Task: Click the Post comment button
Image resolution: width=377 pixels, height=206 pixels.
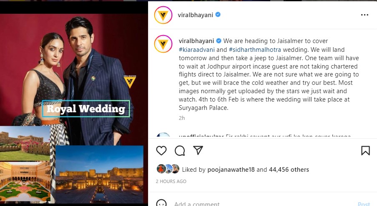Action: (364, 204)
